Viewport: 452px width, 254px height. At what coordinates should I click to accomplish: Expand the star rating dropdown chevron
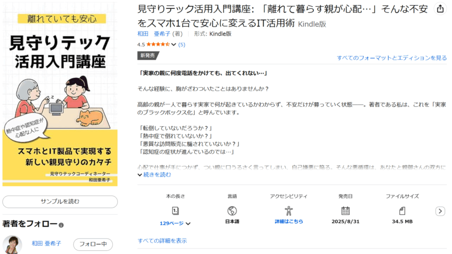click(173, 45)
